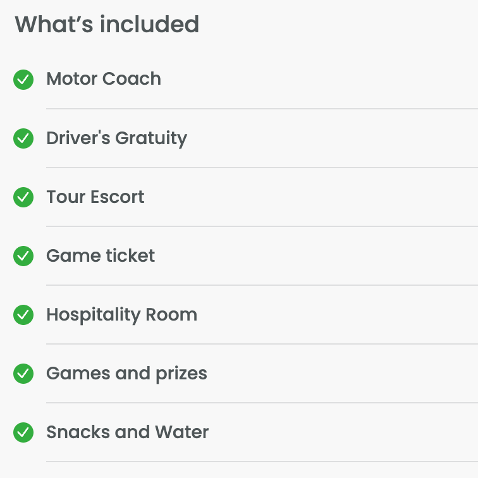Tap the checkmark beside Hospitality Room
This screenshot has height=478, width=478.
coord(23,315)
